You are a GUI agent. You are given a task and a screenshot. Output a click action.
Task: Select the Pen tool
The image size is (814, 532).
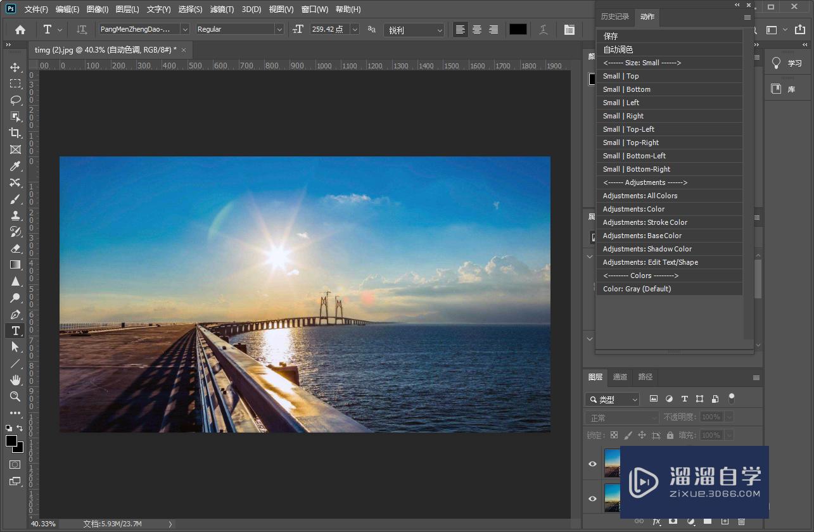pos(15,314)
